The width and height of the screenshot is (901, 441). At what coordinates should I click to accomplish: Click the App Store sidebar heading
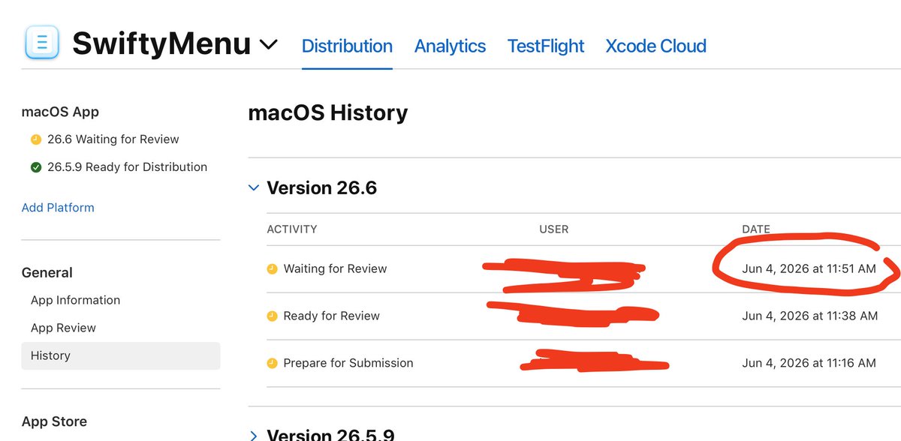[54, 421]
